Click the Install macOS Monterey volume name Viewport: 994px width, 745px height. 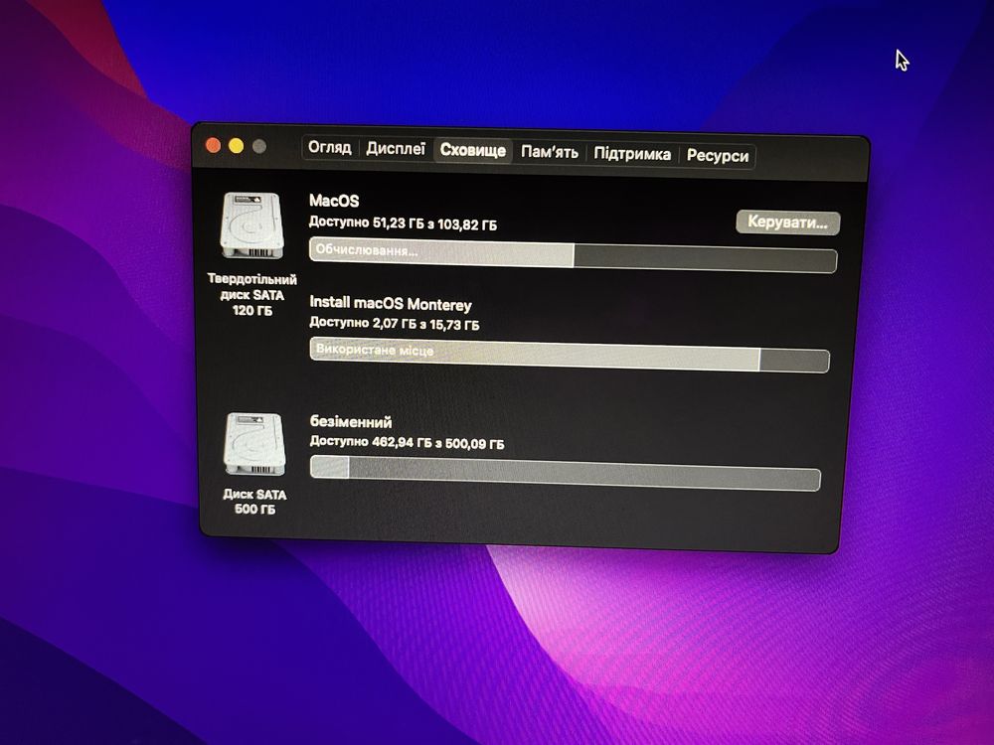pos(391,304)
